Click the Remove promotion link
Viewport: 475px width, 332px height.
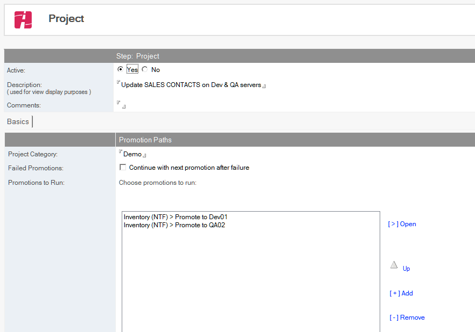(407, 317)
